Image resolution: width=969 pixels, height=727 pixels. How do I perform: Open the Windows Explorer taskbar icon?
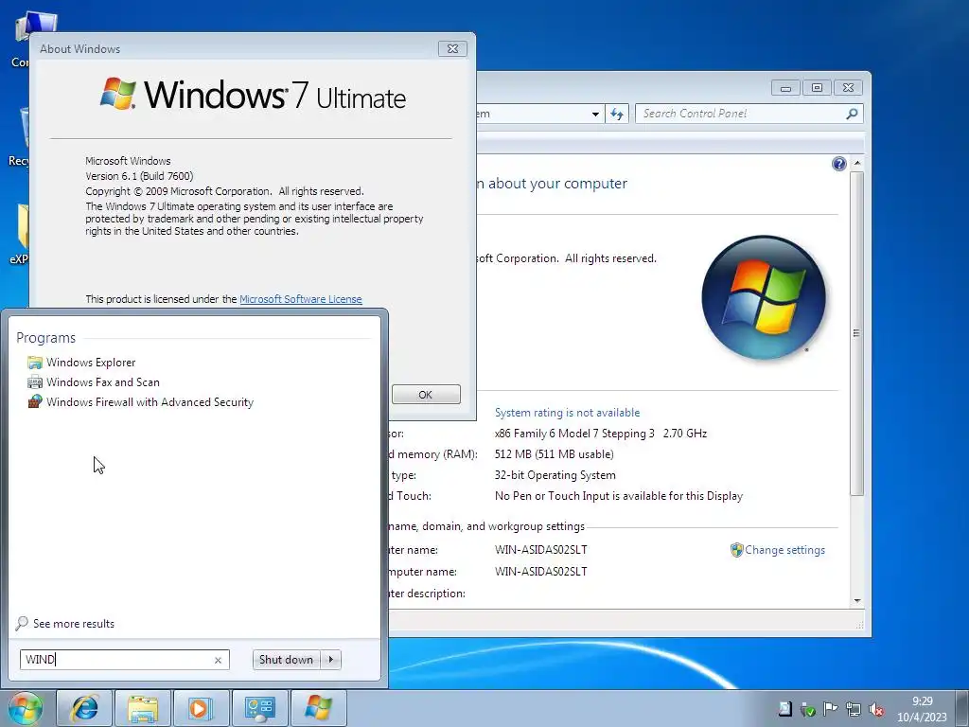point(143,708)
